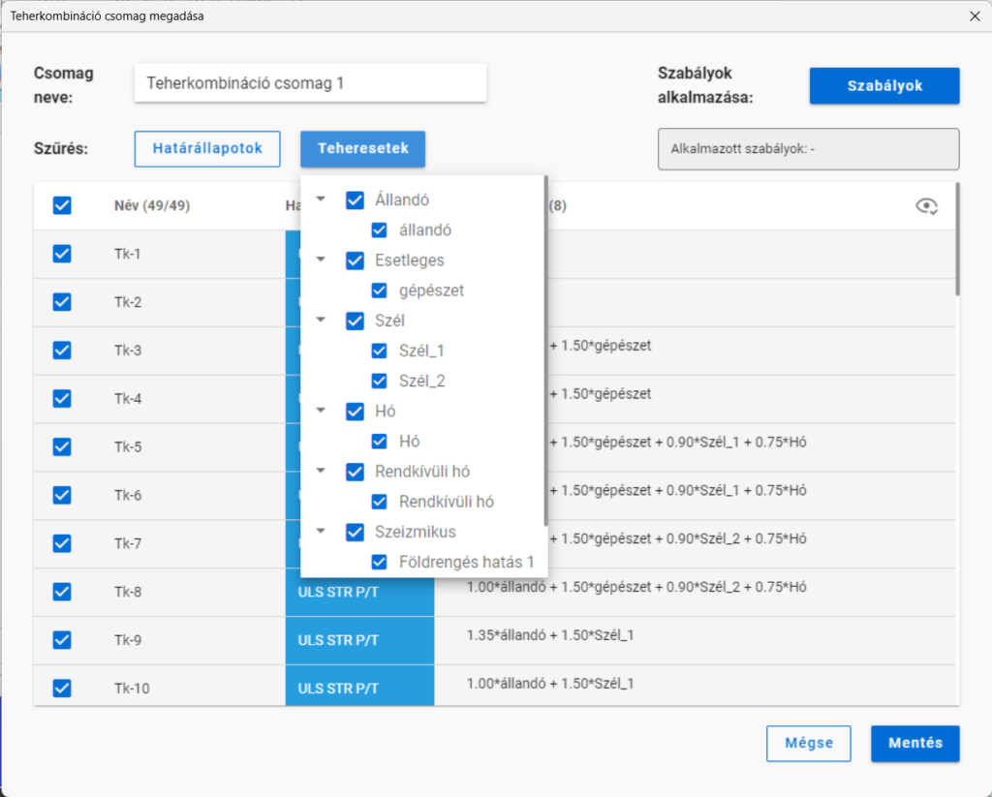Image resolution: width=992 pixels, height=797 pixels.
Task: Cancel using the Mégse button
Action: pyautogui.click(x=809, y=743)
